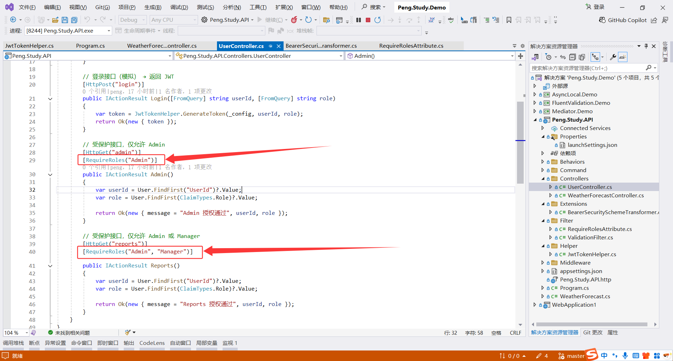The width and height of the screenshot is (673, 361).
Task: Click the Navigate Backward arrow icon
Action: [x=13, y=20]
